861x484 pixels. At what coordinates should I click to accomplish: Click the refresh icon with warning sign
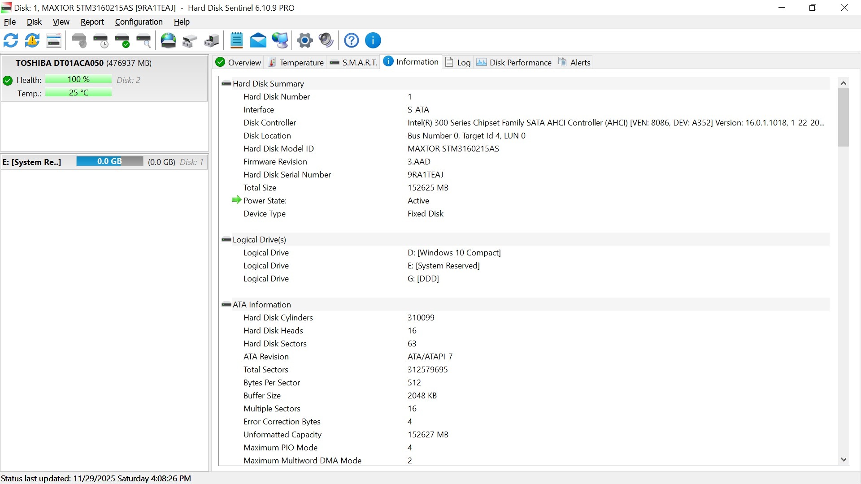click(x=32, y=40)
